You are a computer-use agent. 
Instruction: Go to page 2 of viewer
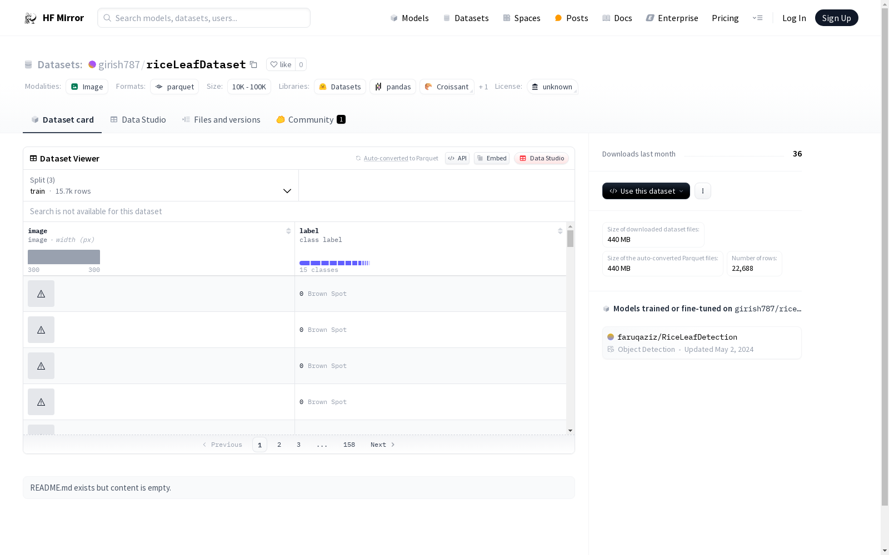pos(279,445)
